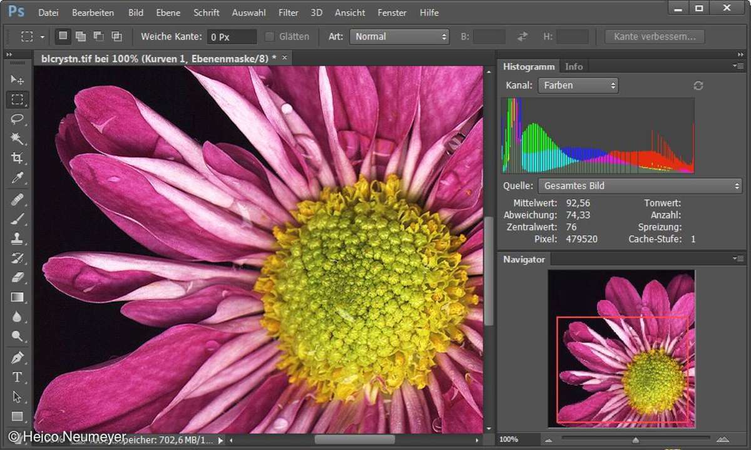The height and width of the screenshot is (450, 751).
Task: Click the Navigator flower preview thumbnail
Action: [x=621, y=349]
